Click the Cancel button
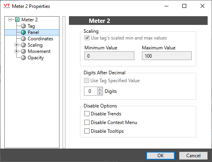The width and height of the screenshot is (212, 162). click(x=193, y=156)
